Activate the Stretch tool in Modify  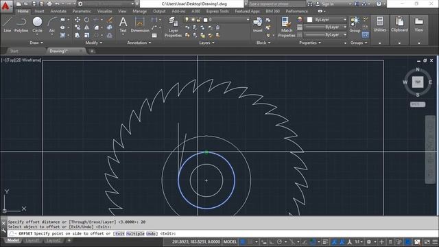[78, 35]
